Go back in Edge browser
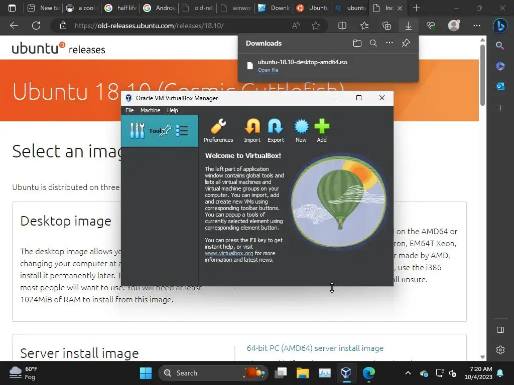This screenshot has height=385, width=514. (x=14, y=26)
